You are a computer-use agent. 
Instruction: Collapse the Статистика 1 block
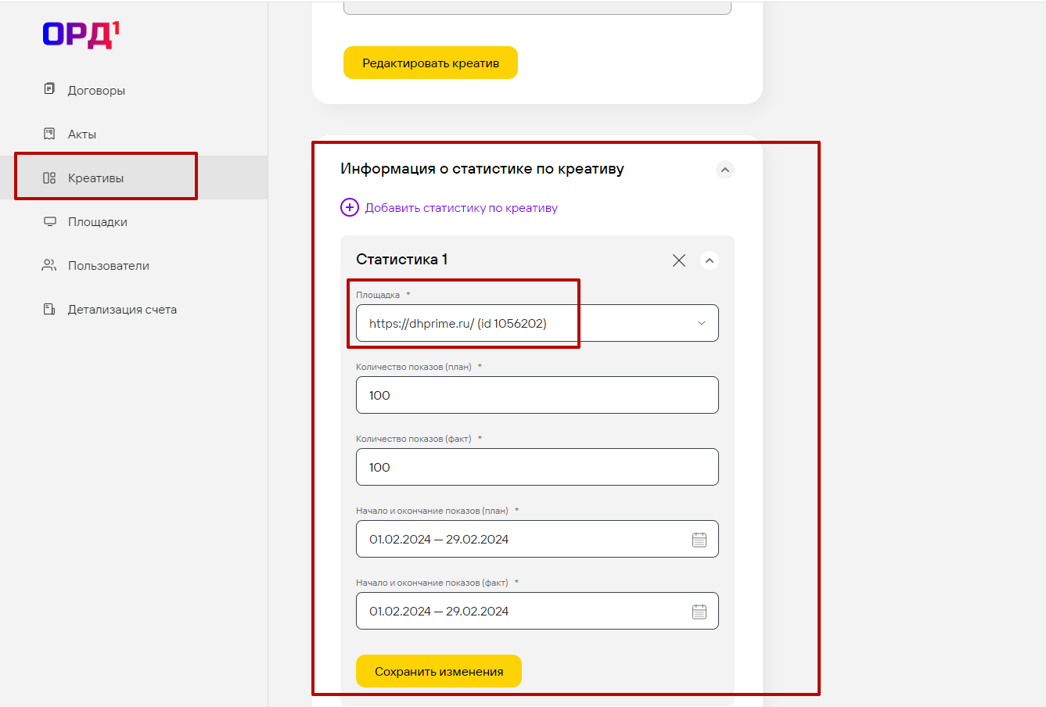point(710,260)
